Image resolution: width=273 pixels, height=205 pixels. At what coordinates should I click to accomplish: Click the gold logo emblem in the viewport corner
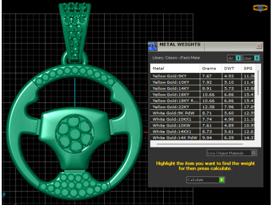pos(260,8)
